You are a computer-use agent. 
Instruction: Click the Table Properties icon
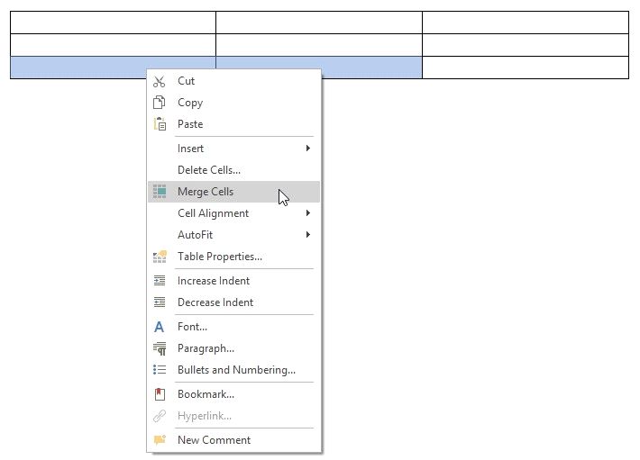160,257
